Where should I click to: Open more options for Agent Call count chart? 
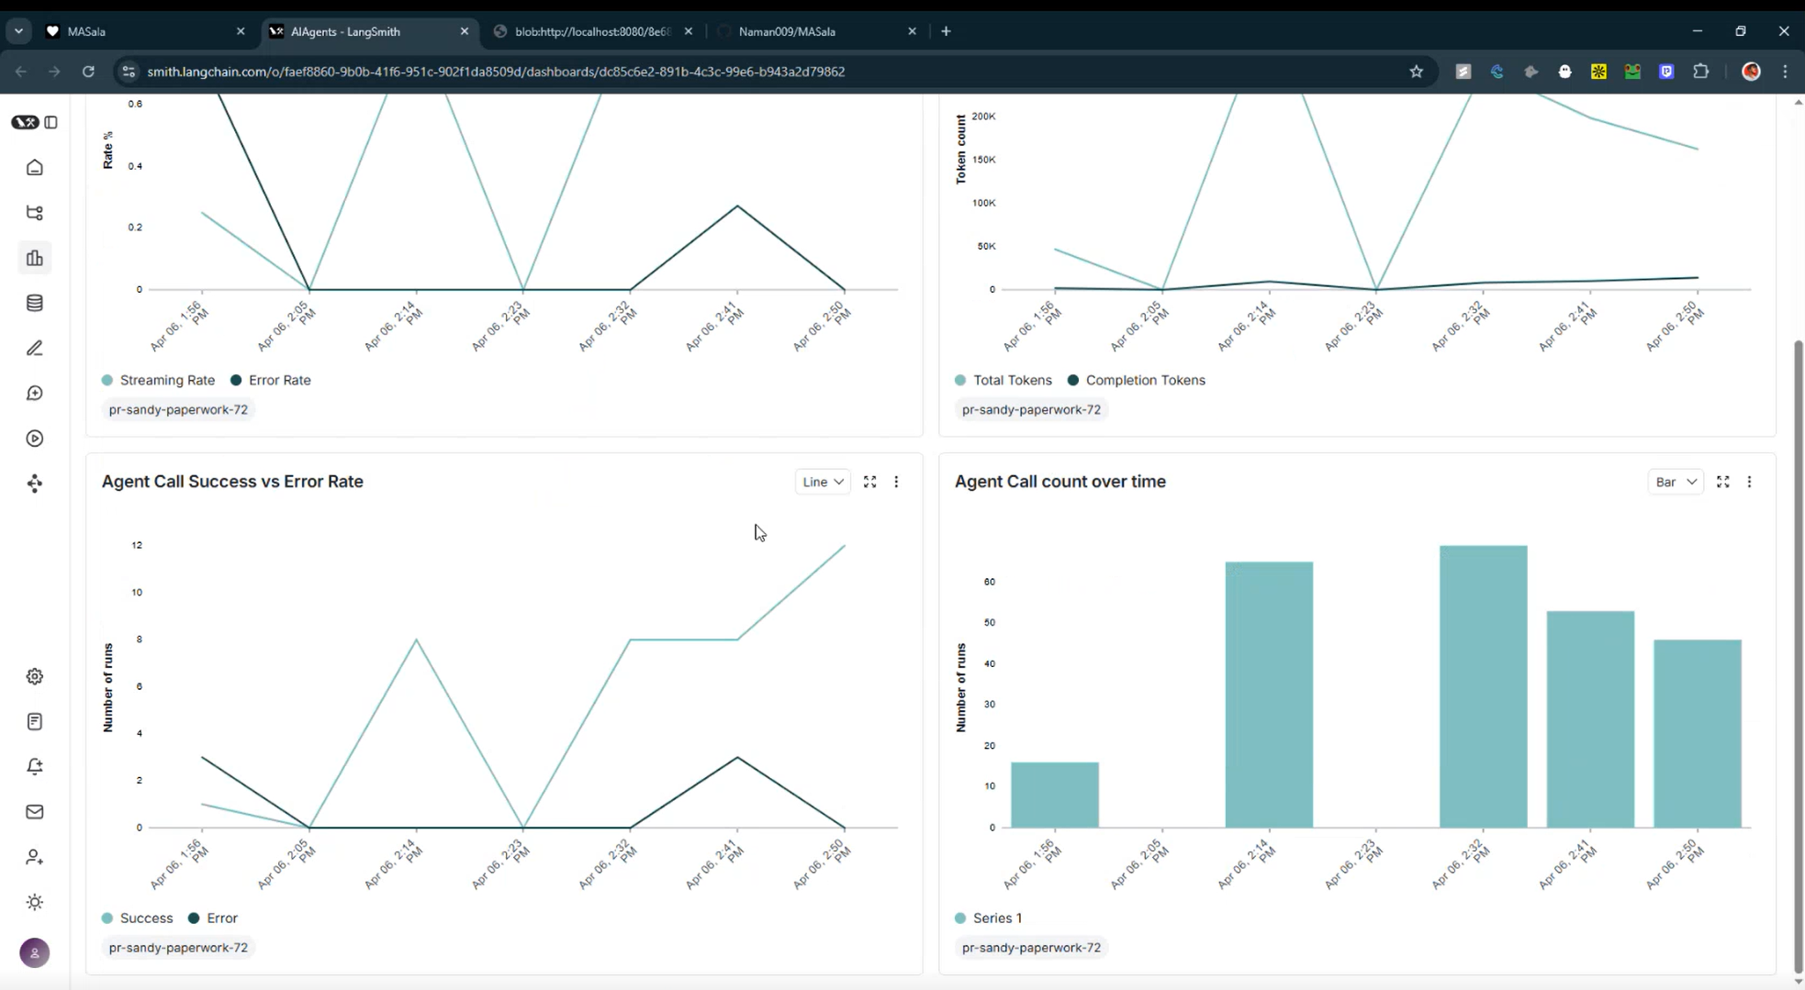click(1749, 482)
